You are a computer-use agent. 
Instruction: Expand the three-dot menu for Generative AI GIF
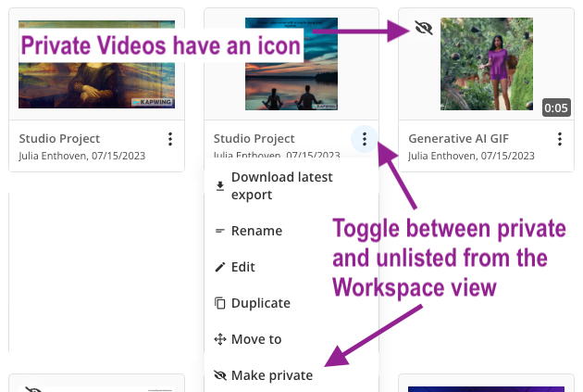pyautogui.click(x=560, y=139)
